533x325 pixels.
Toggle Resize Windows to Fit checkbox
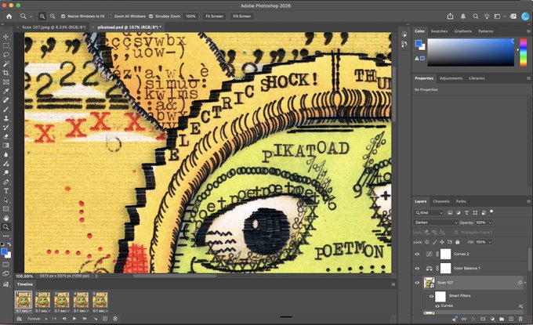[x=63, y=16]
